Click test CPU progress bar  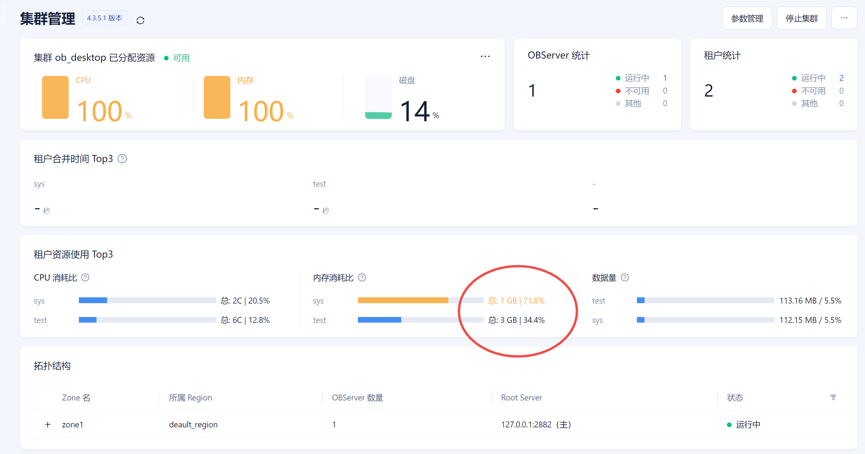coord(148,320)
